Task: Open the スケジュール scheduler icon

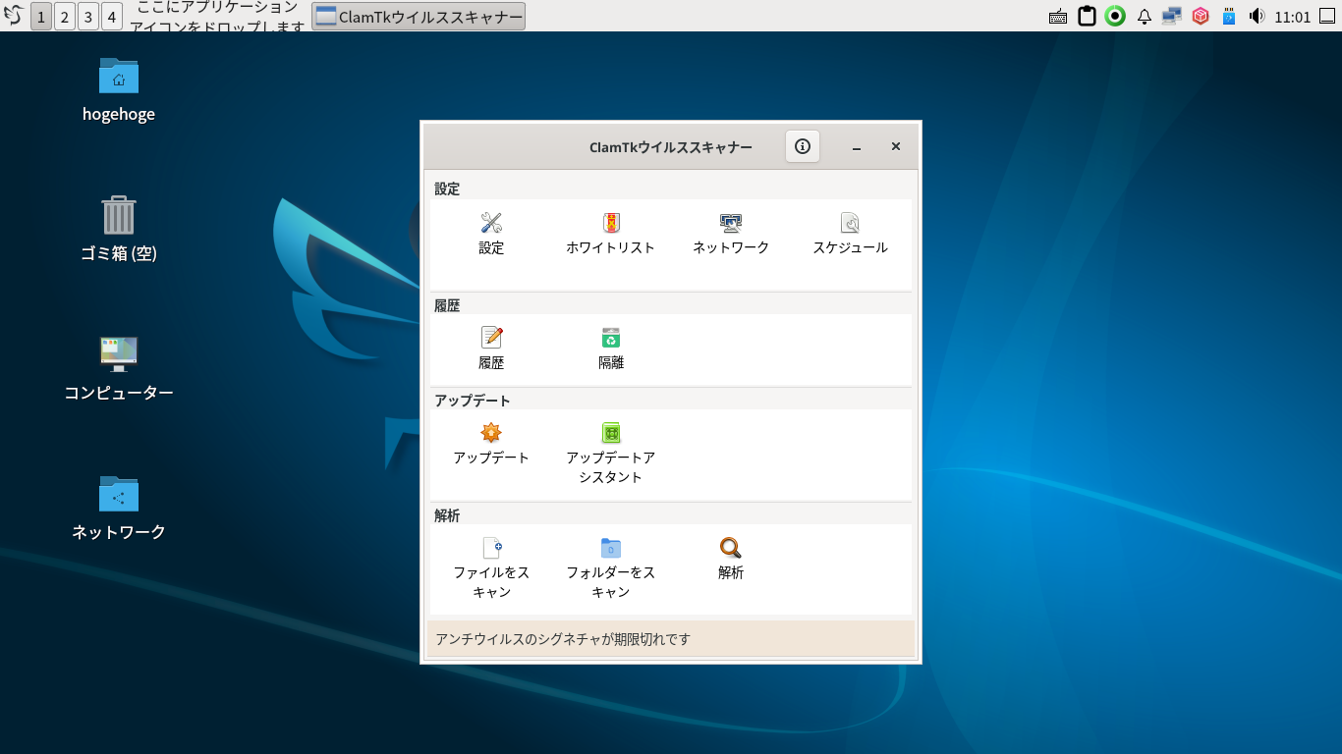Action: click(x=850, y=223)
